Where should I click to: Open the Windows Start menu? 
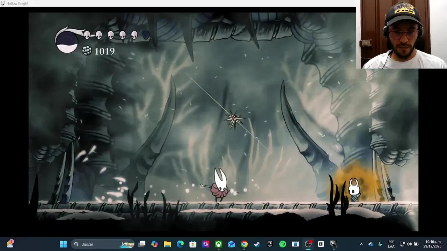pyautogui.click(x=63, y=244)
